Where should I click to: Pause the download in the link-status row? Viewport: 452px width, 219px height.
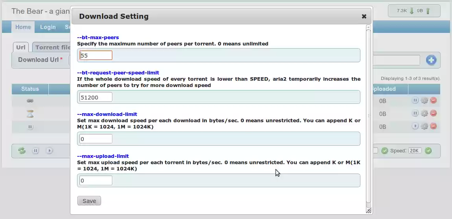[415, 100]
